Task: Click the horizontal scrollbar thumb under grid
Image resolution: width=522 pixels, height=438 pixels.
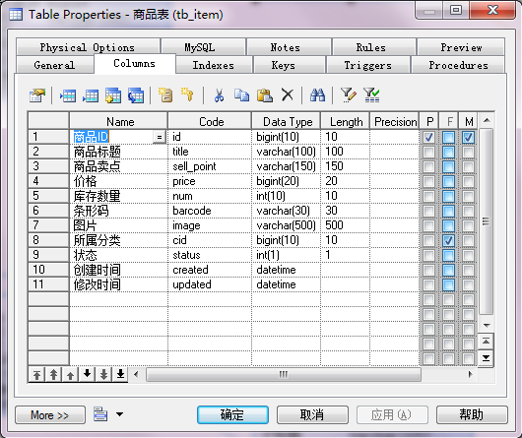Action: pyautogui.click(x=284, y=375)
